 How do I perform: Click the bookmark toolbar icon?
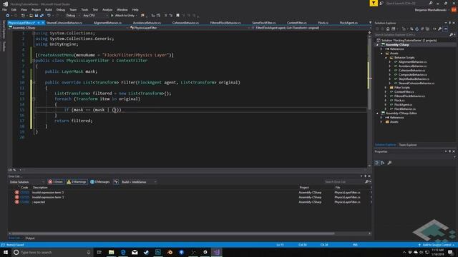tap(177, 16)
